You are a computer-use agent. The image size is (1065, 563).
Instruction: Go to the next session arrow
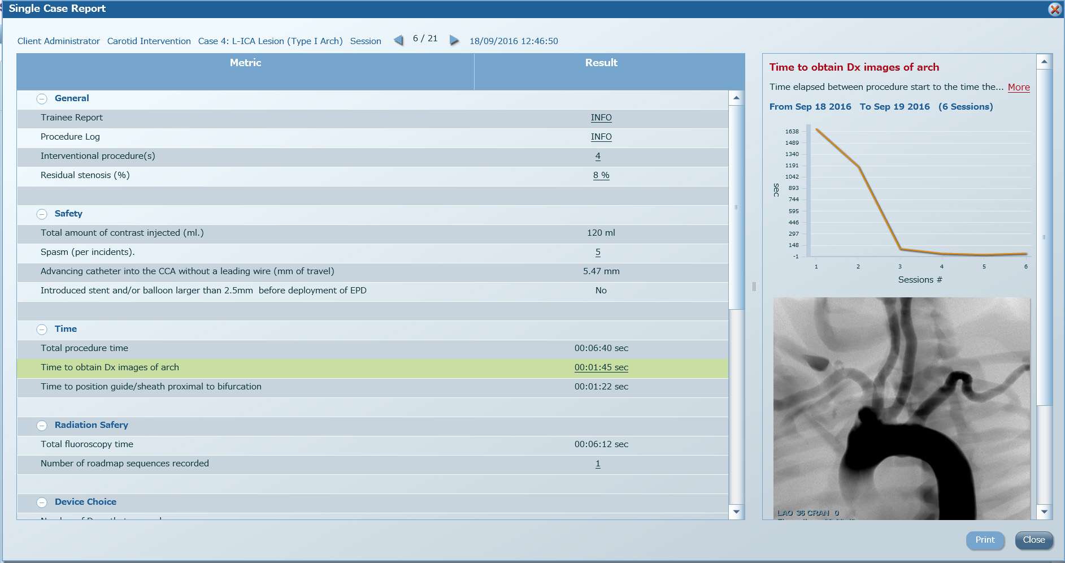[x=454, y=40]
